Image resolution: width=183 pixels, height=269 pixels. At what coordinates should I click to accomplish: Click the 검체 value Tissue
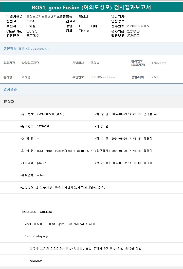click(84, 31)
